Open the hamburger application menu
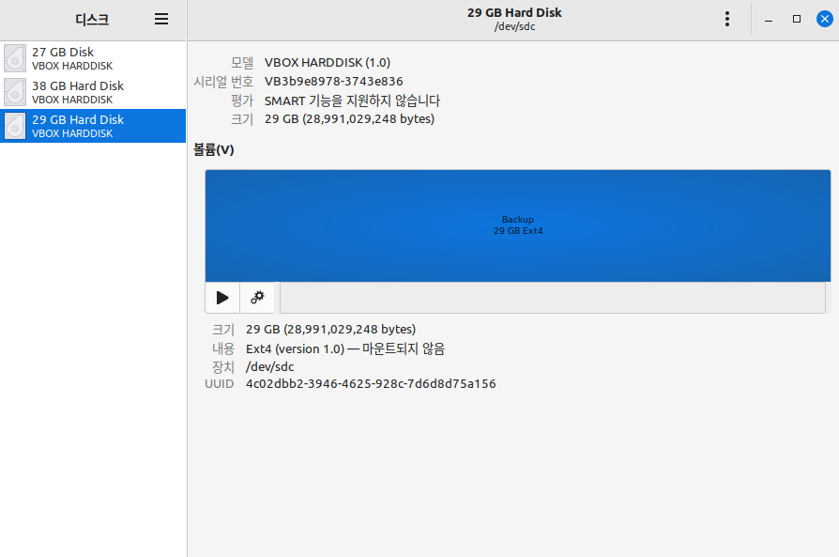 coord(161,20)
